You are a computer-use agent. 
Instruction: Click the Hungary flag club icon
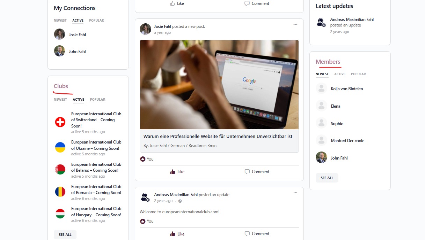click(60, 214)
